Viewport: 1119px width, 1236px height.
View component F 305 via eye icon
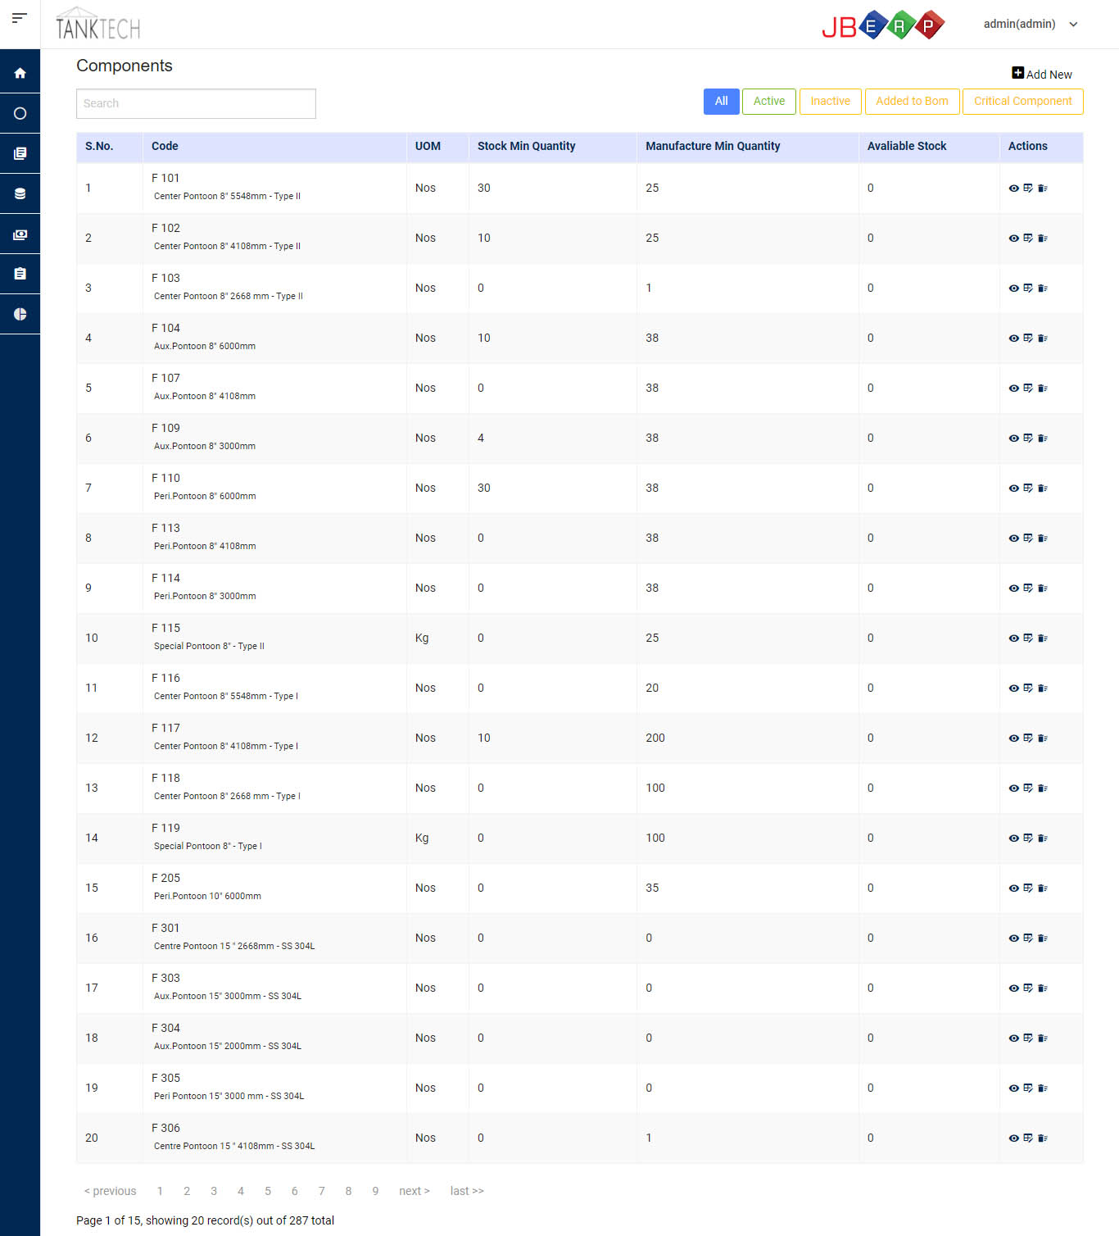click(x=1014, y=1088)
